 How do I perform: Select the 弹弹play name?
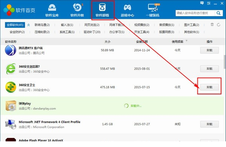[x=24, y=103]
